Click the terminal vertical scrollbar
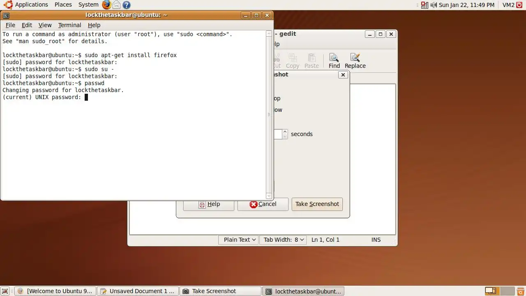Viewport: 526px width, 296px height. coord(269,114)
